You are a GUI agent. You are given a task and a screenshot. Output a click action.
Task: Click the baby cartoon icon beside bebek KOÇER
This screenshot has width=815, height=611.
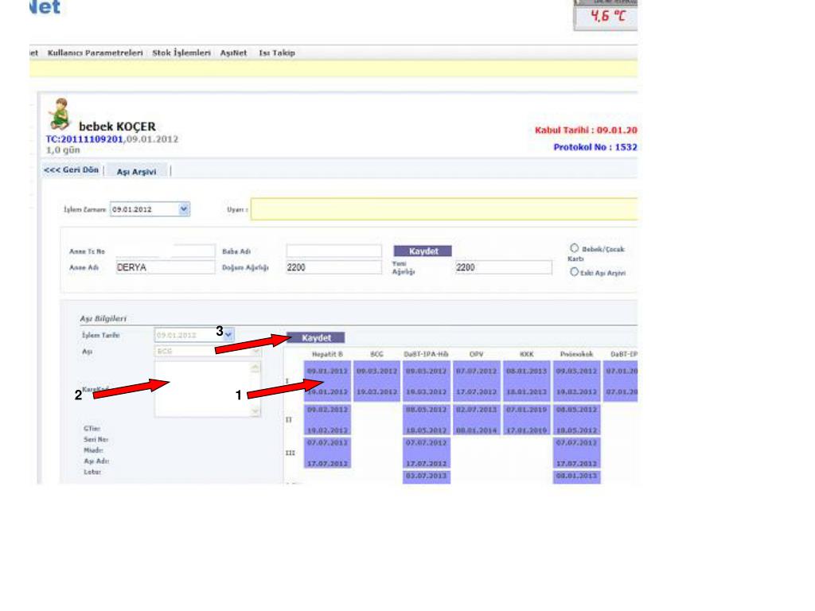(x=59, y=114)
